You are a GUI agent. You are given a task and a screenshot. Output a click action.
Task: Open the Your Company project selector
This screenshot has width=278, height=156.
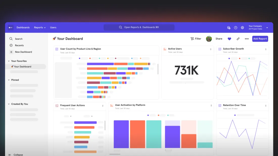255,27
